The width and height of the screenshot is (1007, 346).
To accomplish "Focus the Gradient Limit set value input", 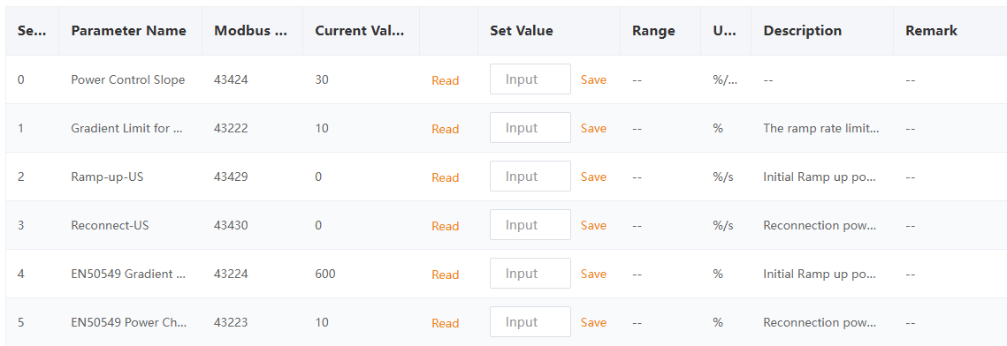I will pyautogui.click(x=530, y=127).
